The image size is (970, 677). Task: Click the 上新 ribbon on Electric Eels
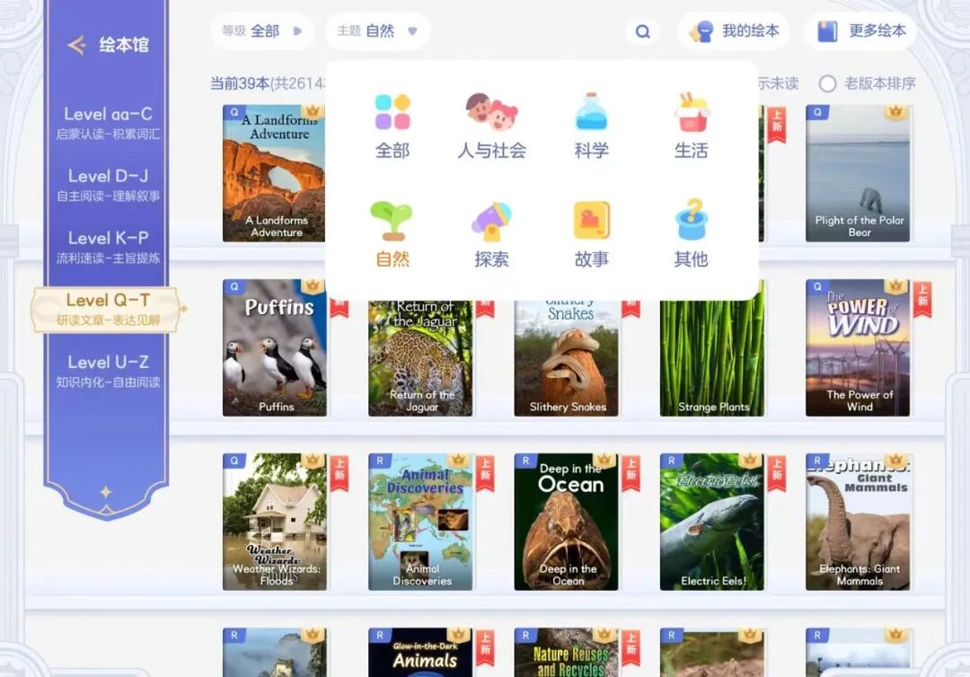click(777, 473)
